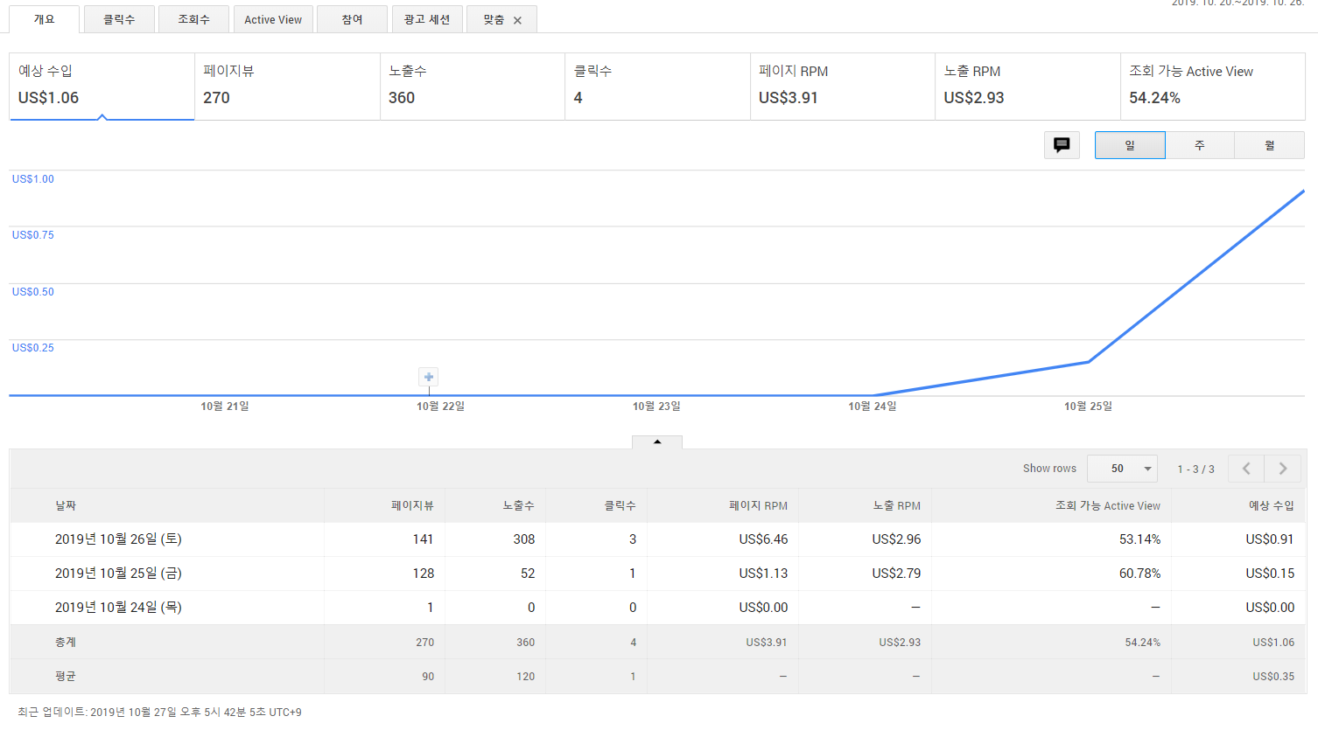Set chart granularity to 월 (month)
Screen dimensions: 1318x751
[1270, 145]
